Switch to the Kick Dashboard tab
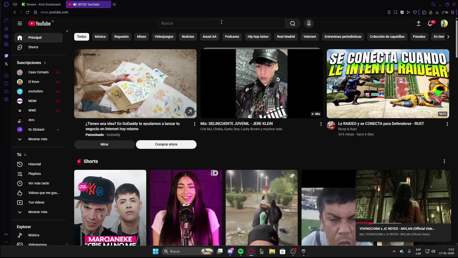The image size is (458, 258). point(42,4)
